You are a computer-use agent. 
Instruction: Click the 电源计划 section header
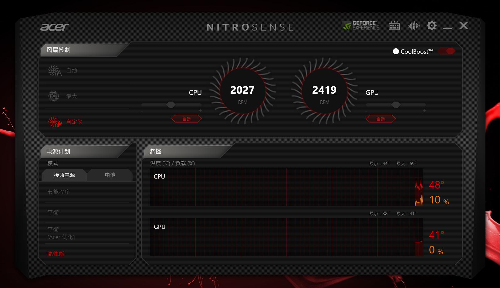point(58,151)
